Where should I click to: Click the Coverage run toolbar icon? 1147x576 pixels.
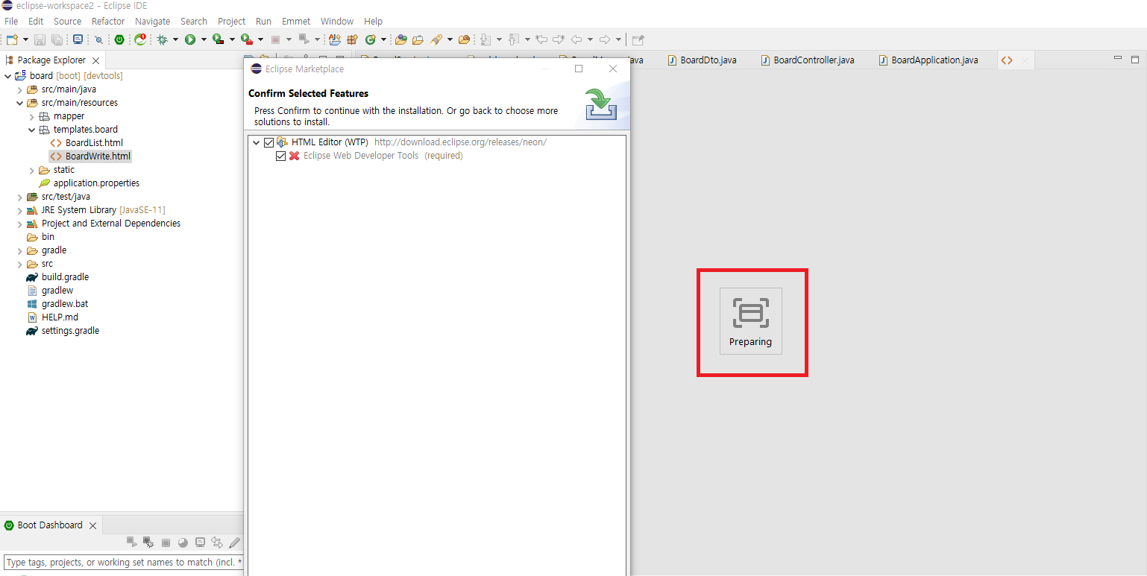point(218,39)
